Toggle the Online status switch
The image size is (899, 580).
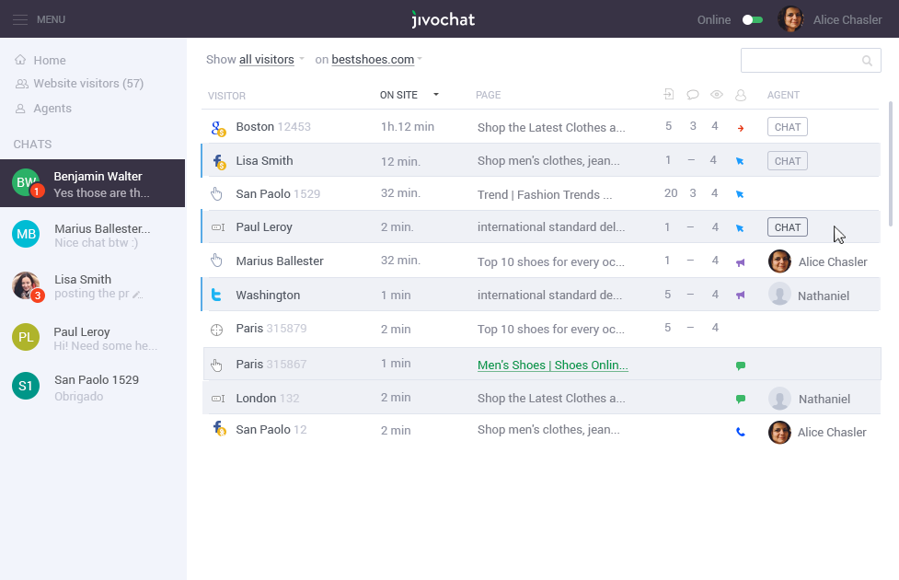[753, 19]
